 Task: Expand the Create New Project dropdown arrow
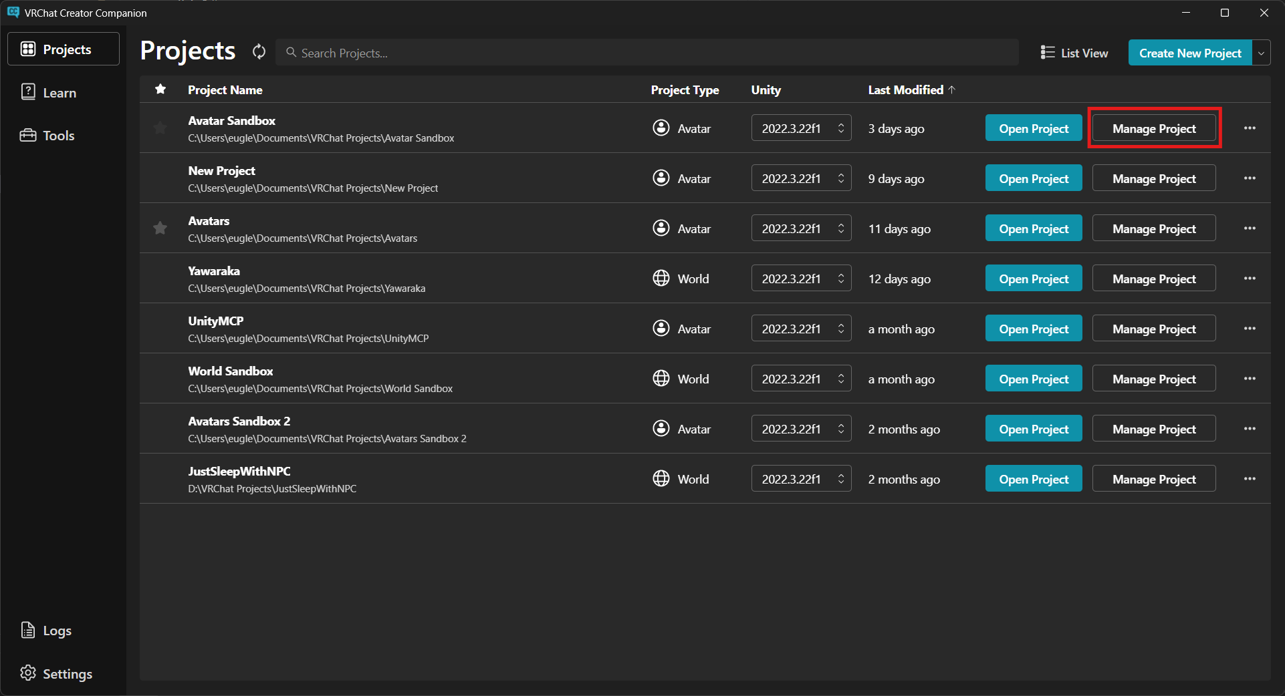[1262, 53]
